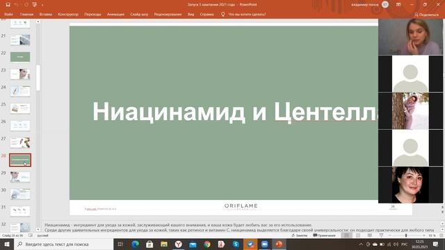Select slide 28 thumbnail
This screenshot has width=445, height=250.
point(20,160)
